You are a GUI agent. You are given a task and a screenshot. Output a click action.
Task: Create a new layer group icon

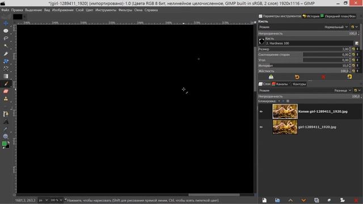click(277, 200)
